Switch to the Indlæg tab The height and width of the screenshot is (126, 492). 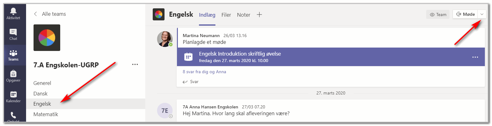pyautogui.click(x=207, y=15)
